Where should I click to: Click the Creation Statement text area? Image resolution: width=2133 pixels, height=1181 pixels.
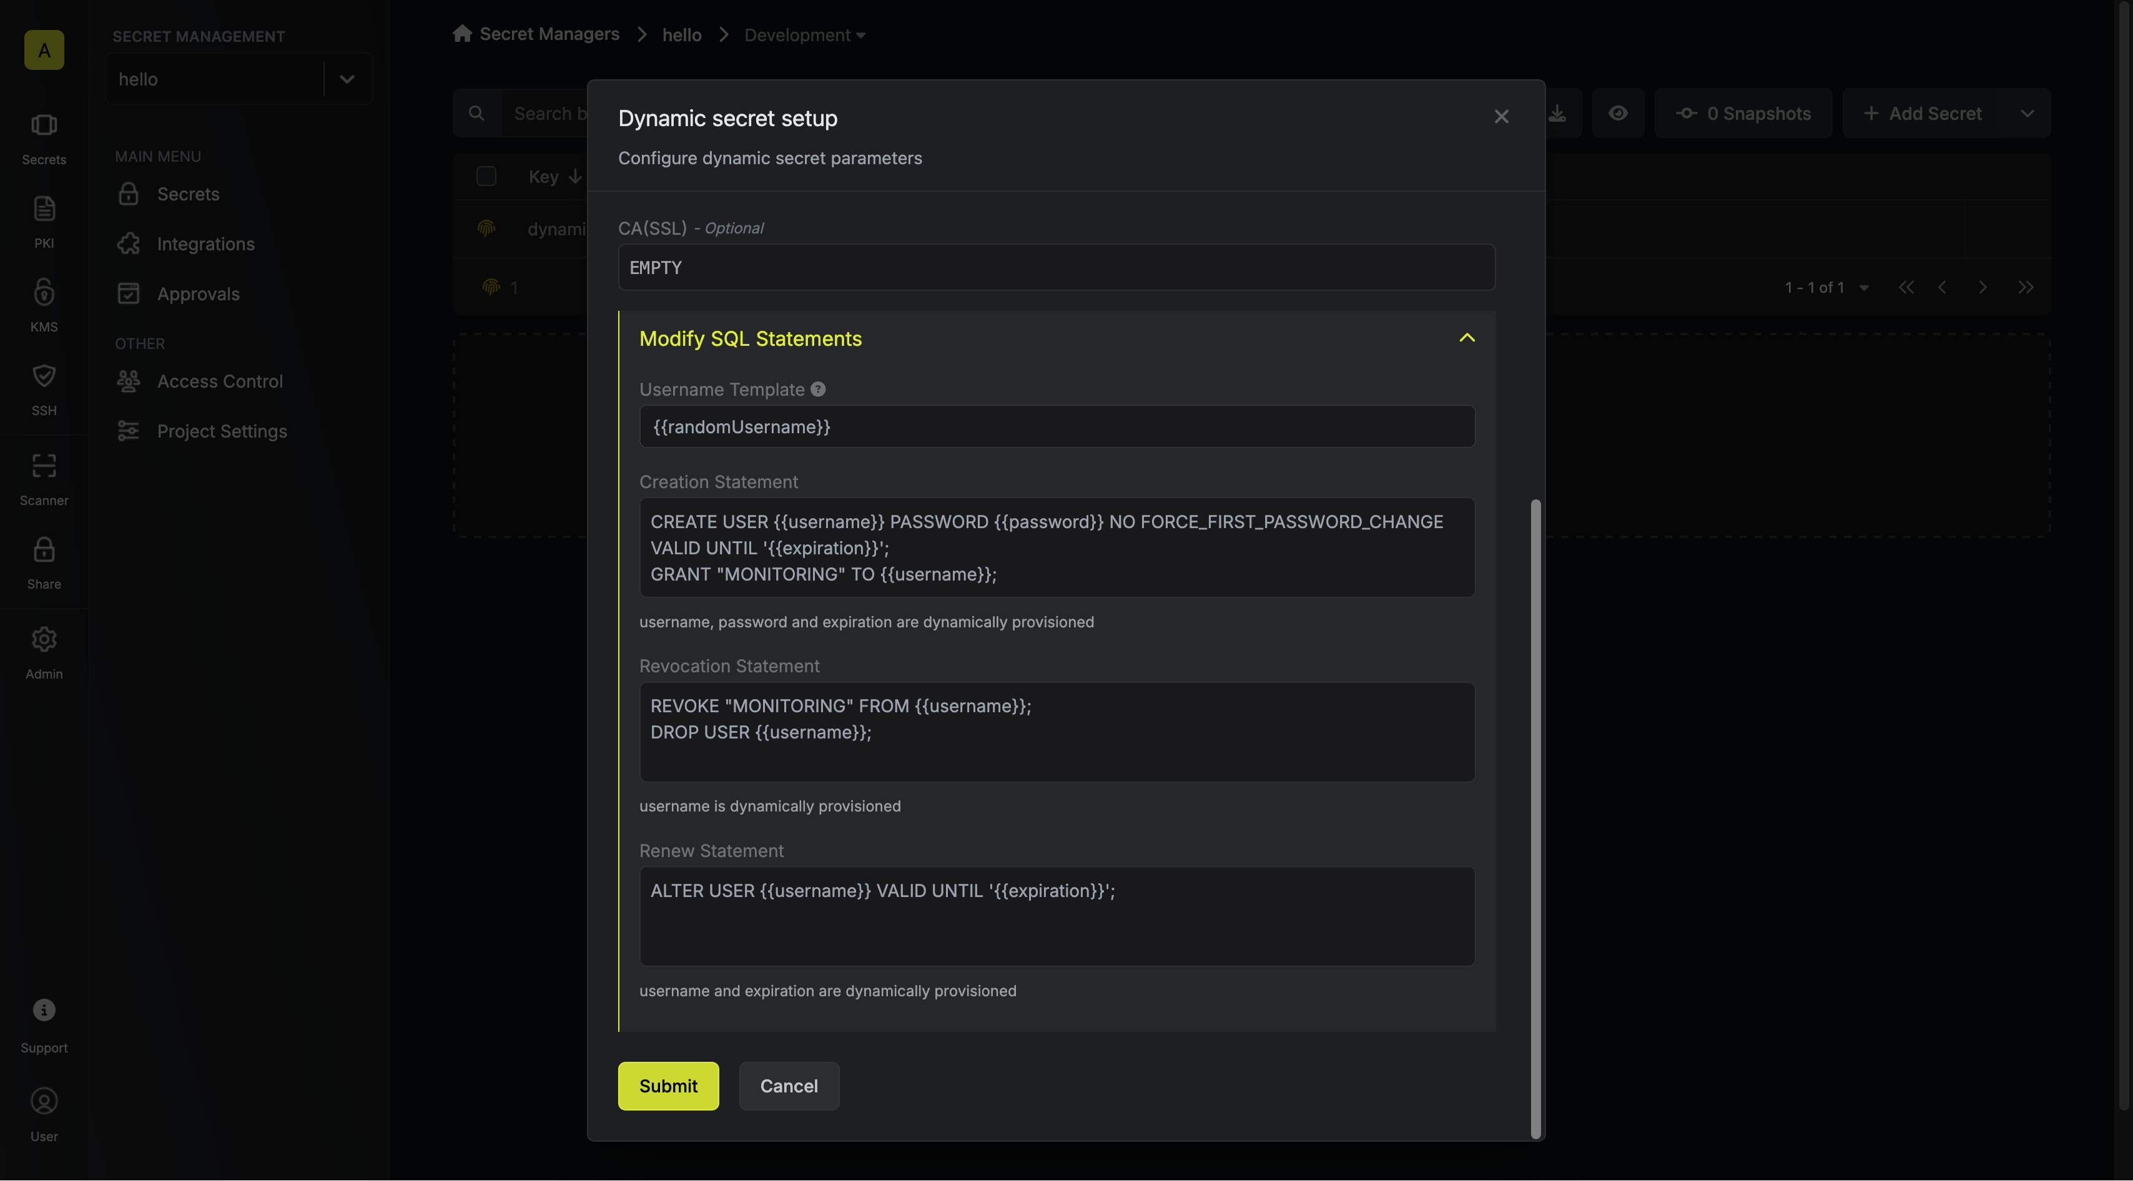pyautogui.click(x=1057, y=548)
